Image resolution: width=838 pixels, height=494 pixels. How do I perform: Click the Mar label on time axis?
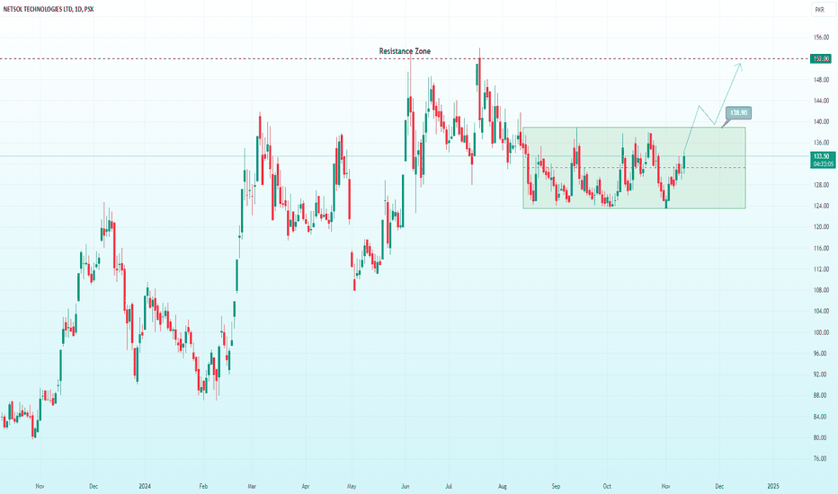pyautogui.click(x=252, y=487)
